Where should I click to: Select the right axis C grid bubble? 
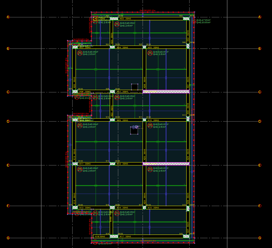(260, 92)
